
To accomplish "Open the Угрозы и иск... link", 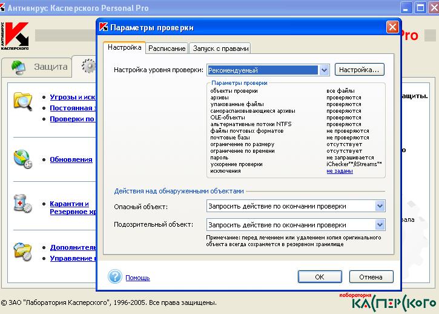I will point(73,97).
